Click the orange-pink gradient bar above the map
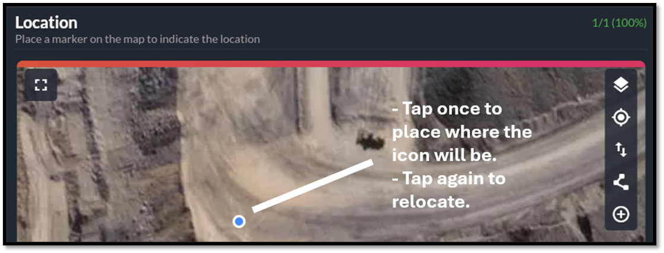664x253 pixels. (331, 64)
